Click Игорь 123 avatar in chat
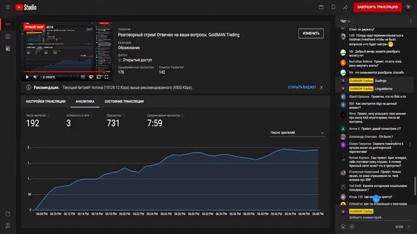417x234 pixels. pos(343,197)
